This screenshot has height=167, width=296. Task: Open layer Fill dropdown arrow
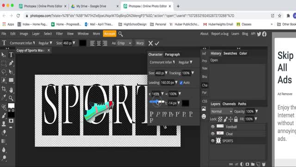pyautogui.click(x=256, y=119)
